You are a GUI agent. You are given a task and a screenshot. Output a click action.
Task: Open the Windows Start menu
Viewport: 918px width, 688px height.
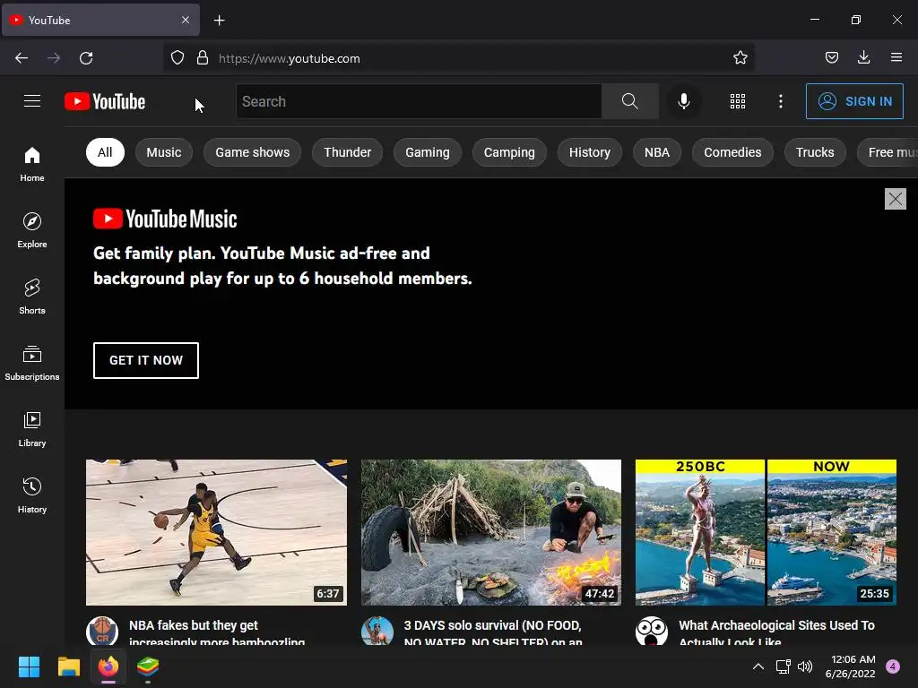click(x=29, y=666)
